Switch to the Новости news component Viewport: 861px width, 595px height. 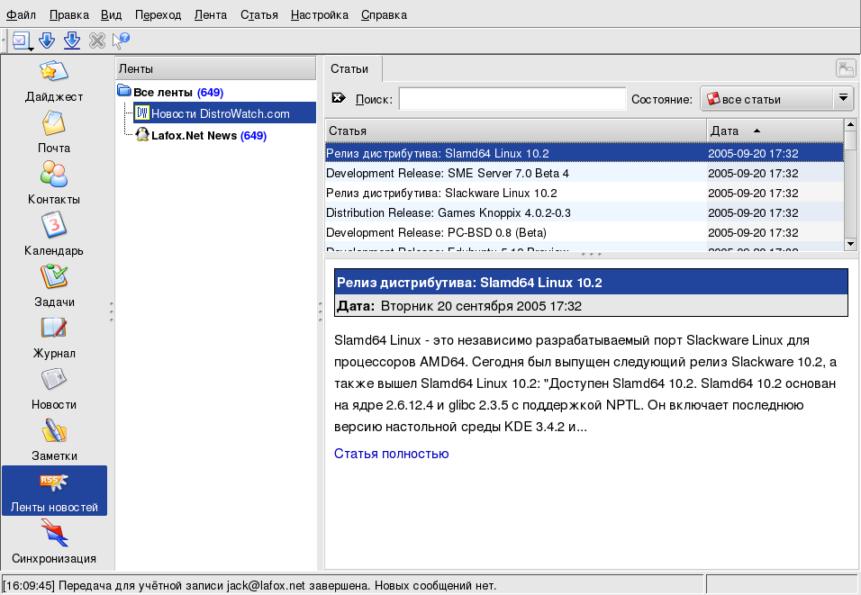[x=54, y=389]
